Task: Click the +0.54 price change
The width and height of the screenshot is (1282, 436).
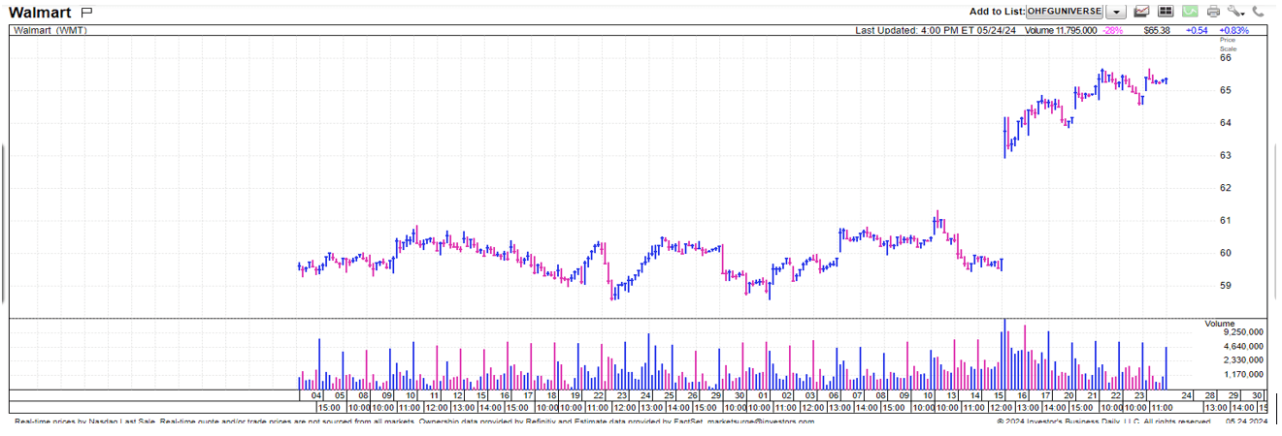Action: pos(1197,30)
